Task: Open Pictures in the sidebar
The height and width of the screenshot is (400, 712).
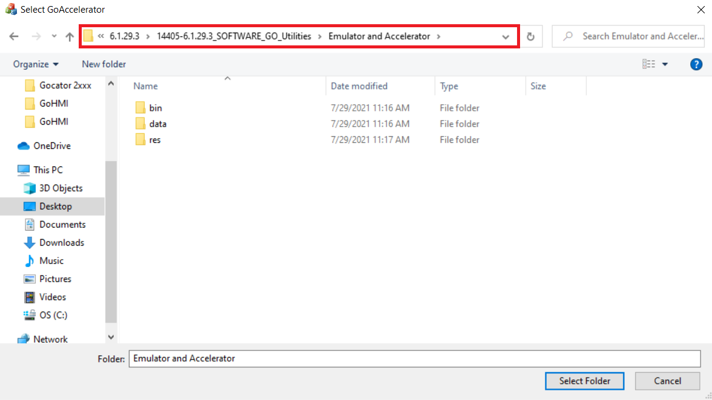Action: 48,279
